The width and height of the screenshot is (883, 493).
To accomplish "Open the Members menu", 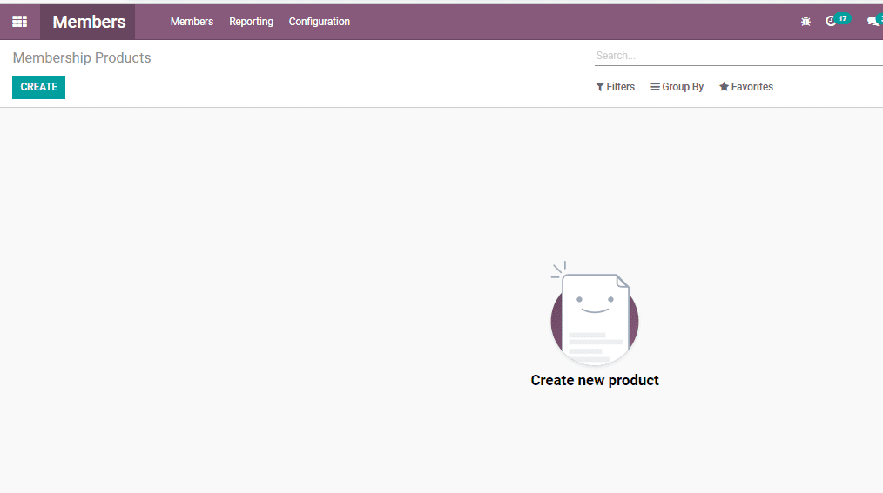I will (192, 22).
